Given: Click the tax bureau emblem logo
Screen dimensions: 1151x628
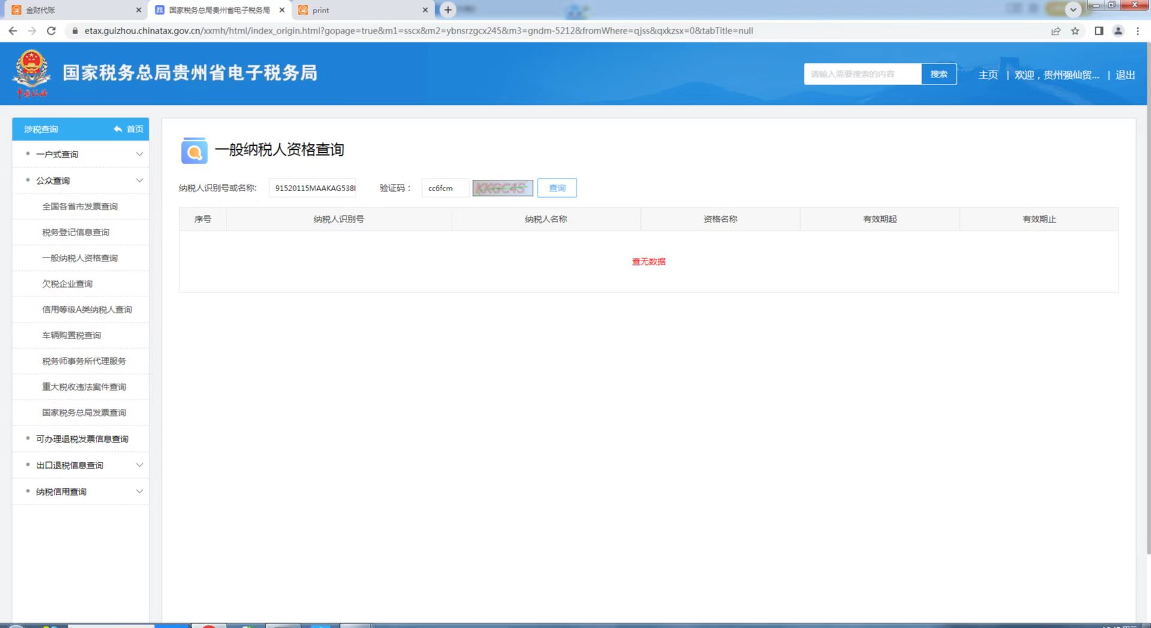Looking at the screenshot, I should [32, 73].
